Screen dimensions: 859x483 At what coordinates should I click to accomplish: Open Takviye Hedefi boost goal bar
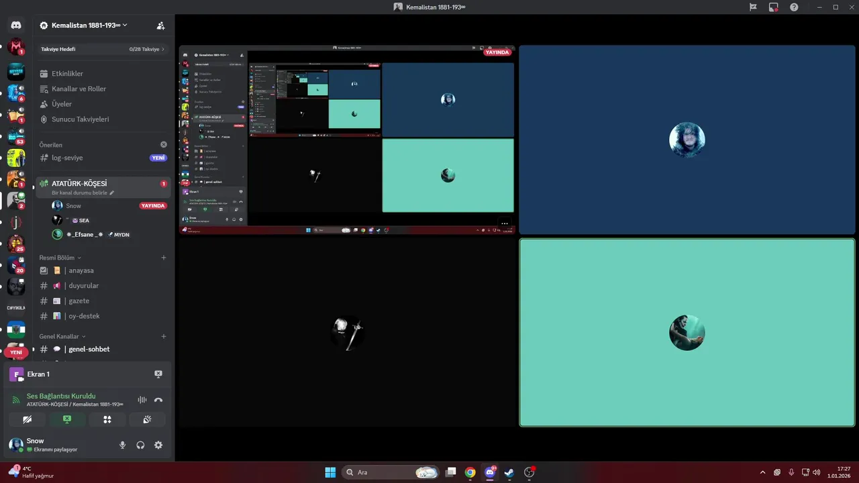tap(103, 49)
